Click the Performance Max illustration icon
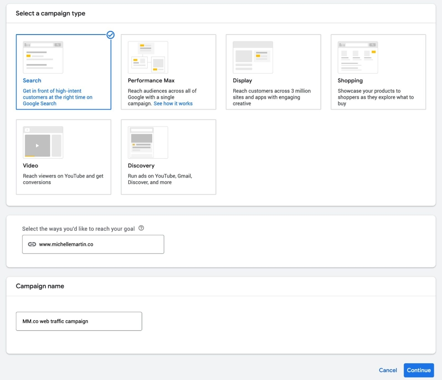This screenshot has height=380, width=442. [x=148, y=57]
